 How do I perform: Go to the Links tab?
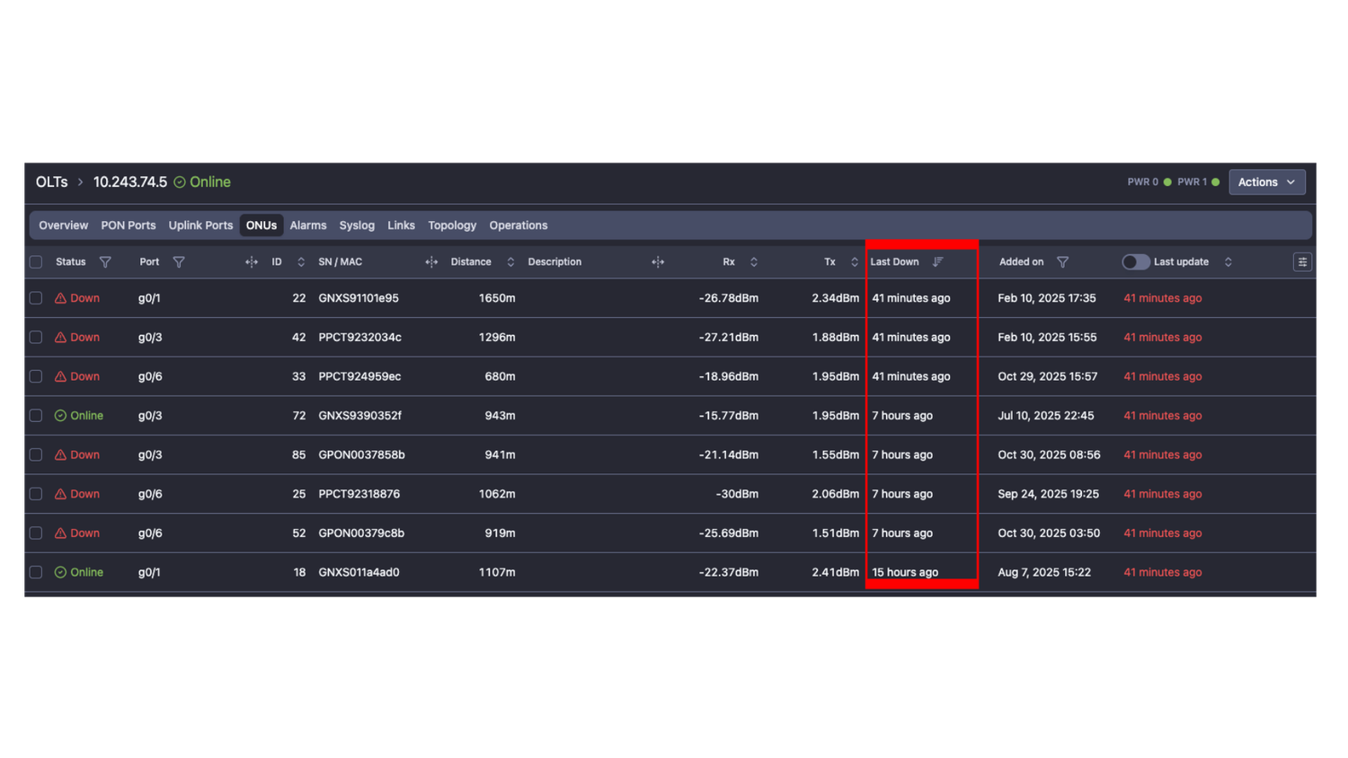401,225
